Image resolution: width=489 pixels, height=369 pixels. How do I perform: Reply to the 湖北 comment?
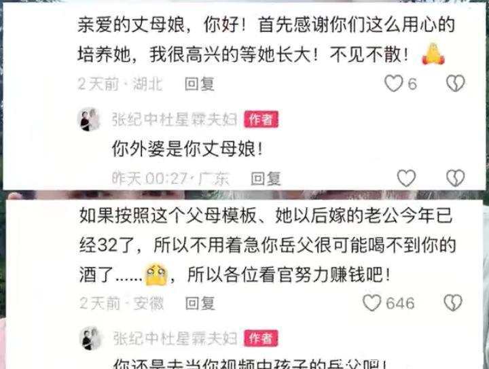[199, 84]
